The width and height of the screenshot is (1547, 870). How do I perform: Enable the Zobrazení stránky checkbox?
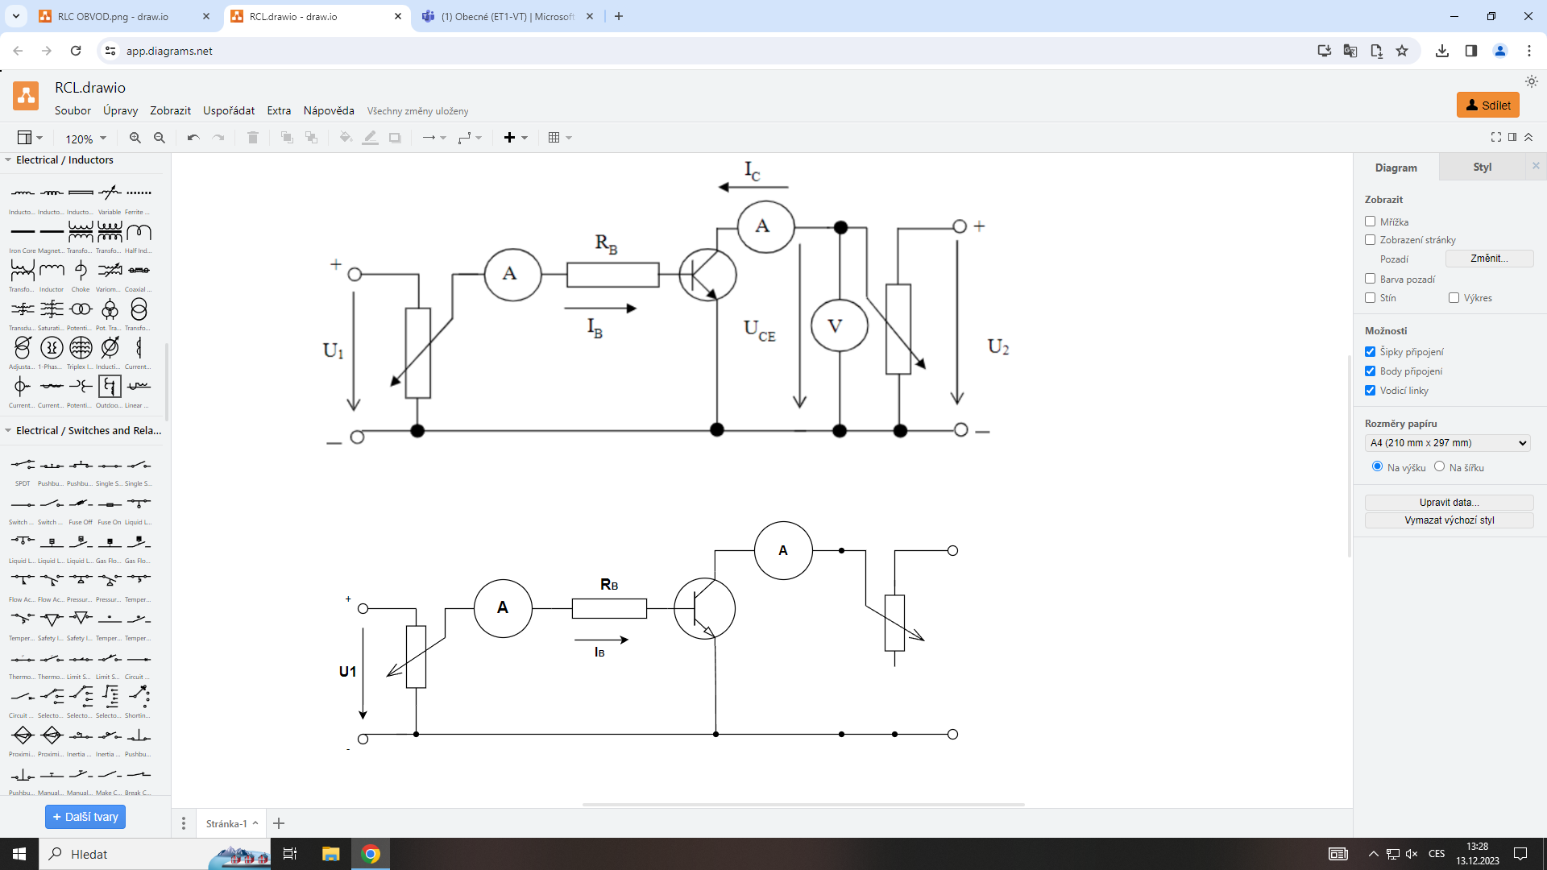pyautogui.click(x=1370, y=239)
